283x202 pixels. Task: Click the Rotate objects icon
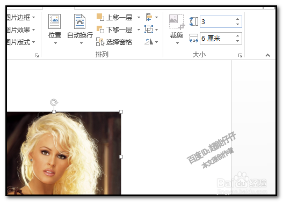(149, 42)
